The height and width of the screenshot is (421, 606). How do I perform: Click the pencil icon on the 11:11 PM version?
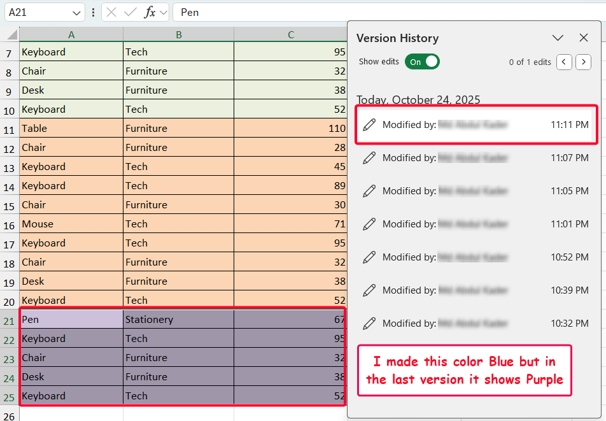[369, 124]
